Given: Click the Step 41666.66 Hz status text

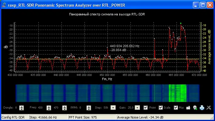Looking at the screenshot, I should (x=43, y=117).
